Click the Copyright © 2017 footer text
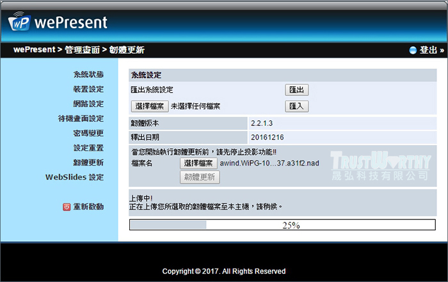Screen dimensions: 448x282 (224, 271)
